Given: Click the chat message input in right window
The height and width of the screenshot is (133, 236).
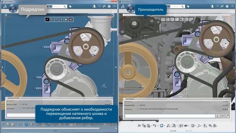Looking at the screenshot, I should pyautogui.click(x=170, y=116).
